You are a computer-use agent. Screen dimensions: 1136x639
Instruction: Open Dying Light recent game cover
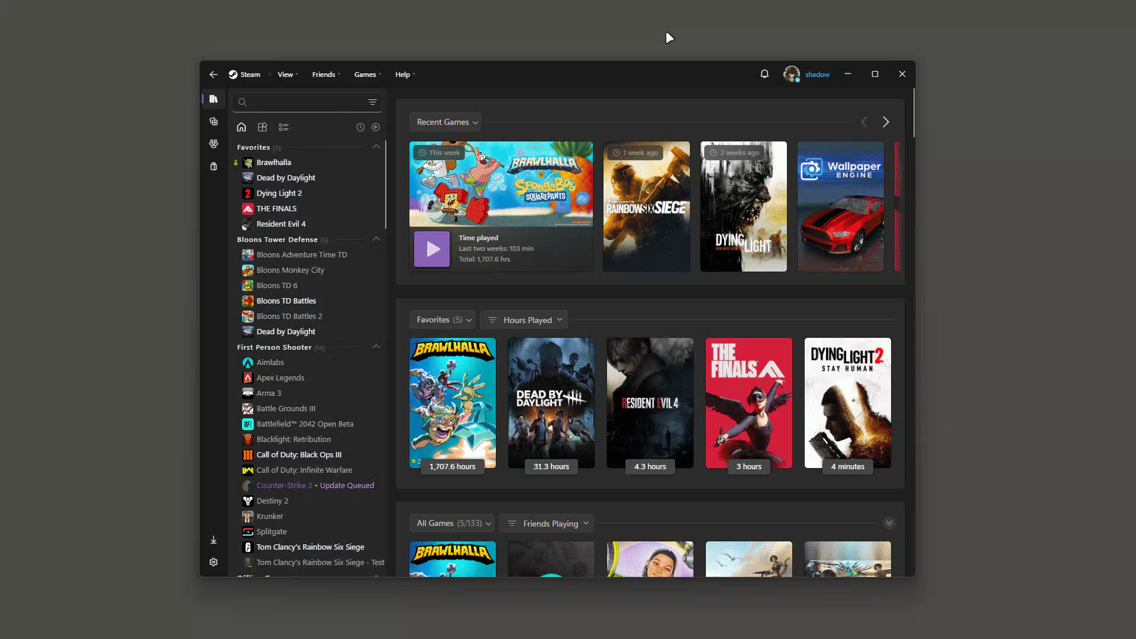744,206
